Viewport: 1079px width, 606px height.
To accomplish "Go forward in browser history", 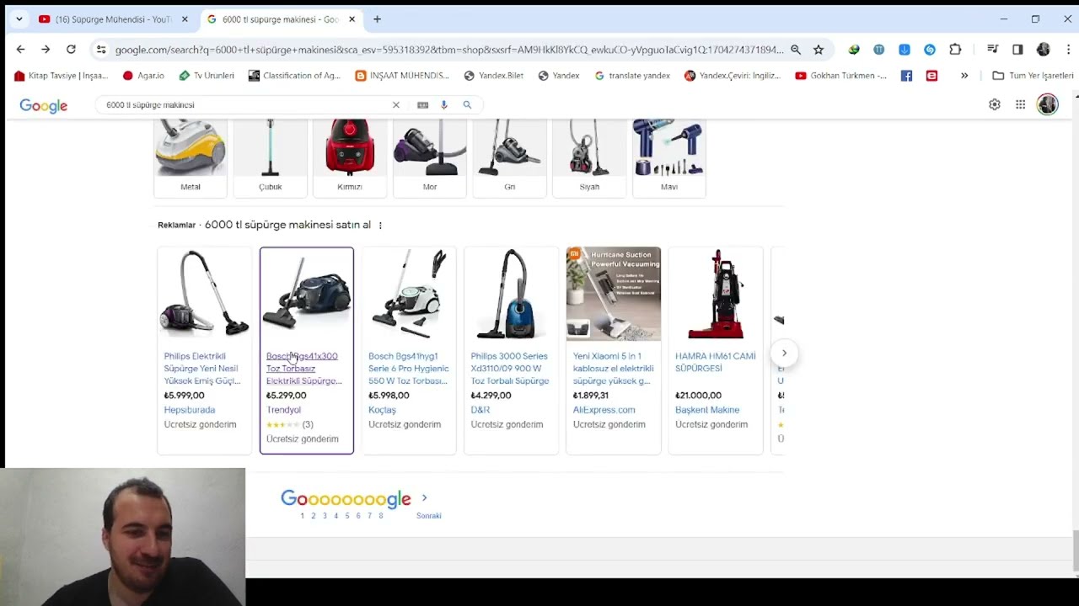I will pyautogui.click(x=46, y=50).
